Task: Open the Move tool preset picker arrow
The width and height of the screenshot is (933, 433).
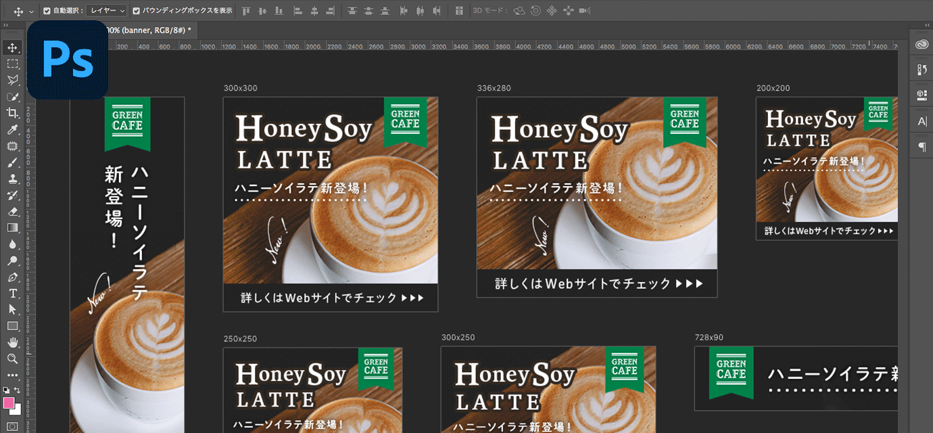Action: 31,12
